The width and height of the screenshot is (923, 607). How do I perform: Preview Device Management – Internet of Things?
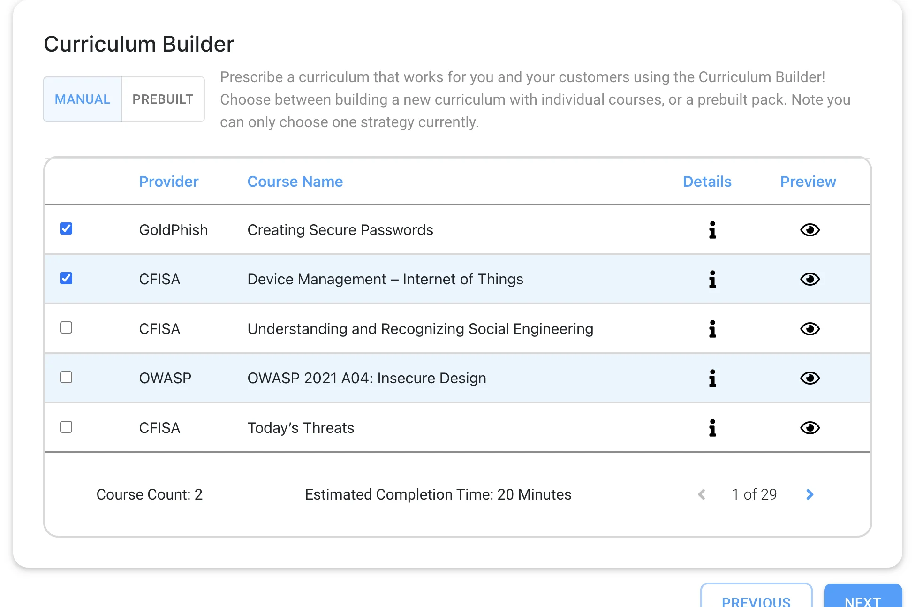tap(810, 279)
